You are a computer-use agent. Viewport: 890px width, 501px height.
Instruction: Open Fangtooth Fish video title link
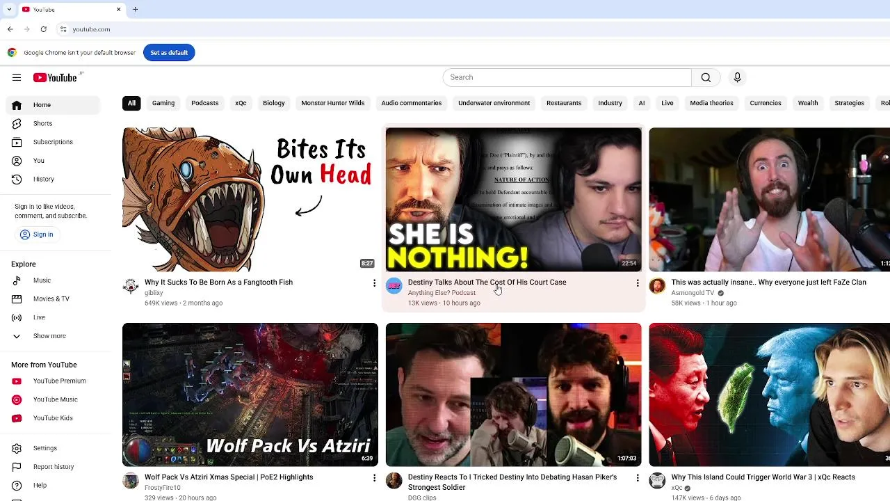(218, 283)
